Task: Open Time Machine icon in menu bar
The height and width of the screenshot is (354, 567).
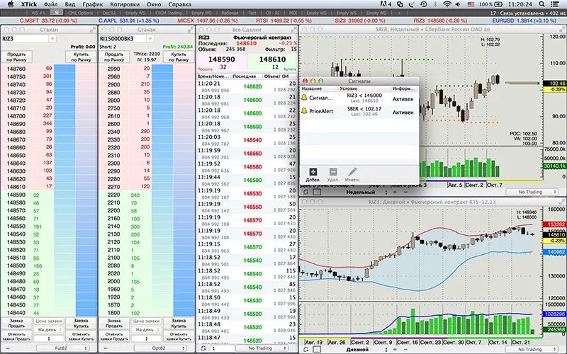Action: click(x=423, y=4)
